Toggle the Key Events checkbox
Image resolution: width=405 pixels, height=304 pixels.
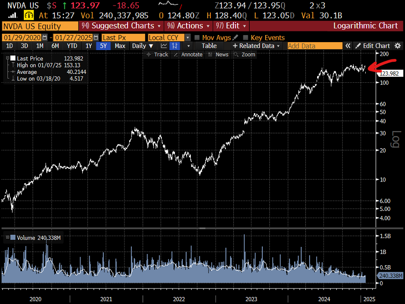[245, 37]
